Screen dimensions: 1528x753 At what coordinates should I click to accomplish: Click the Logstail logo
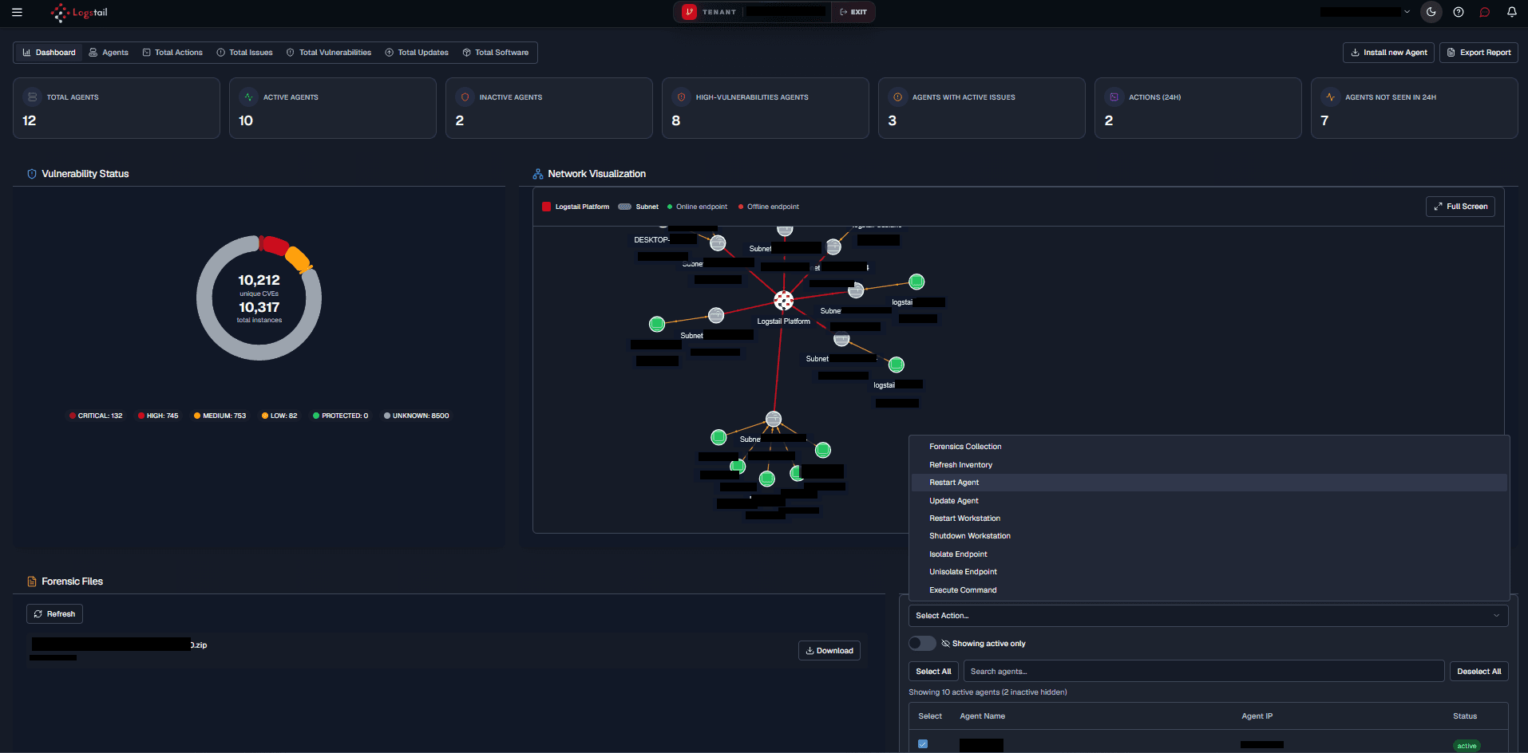[79, 12]
